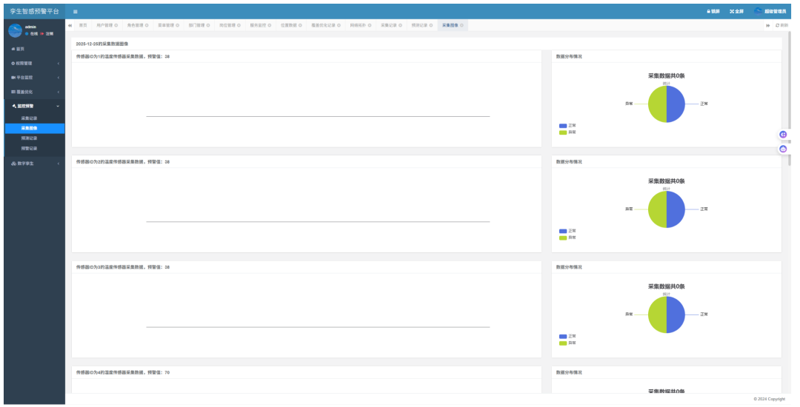Close the 角色管理 tab via its close icon
The height and width of the screenshot is (407, 800).
[147, 25]
